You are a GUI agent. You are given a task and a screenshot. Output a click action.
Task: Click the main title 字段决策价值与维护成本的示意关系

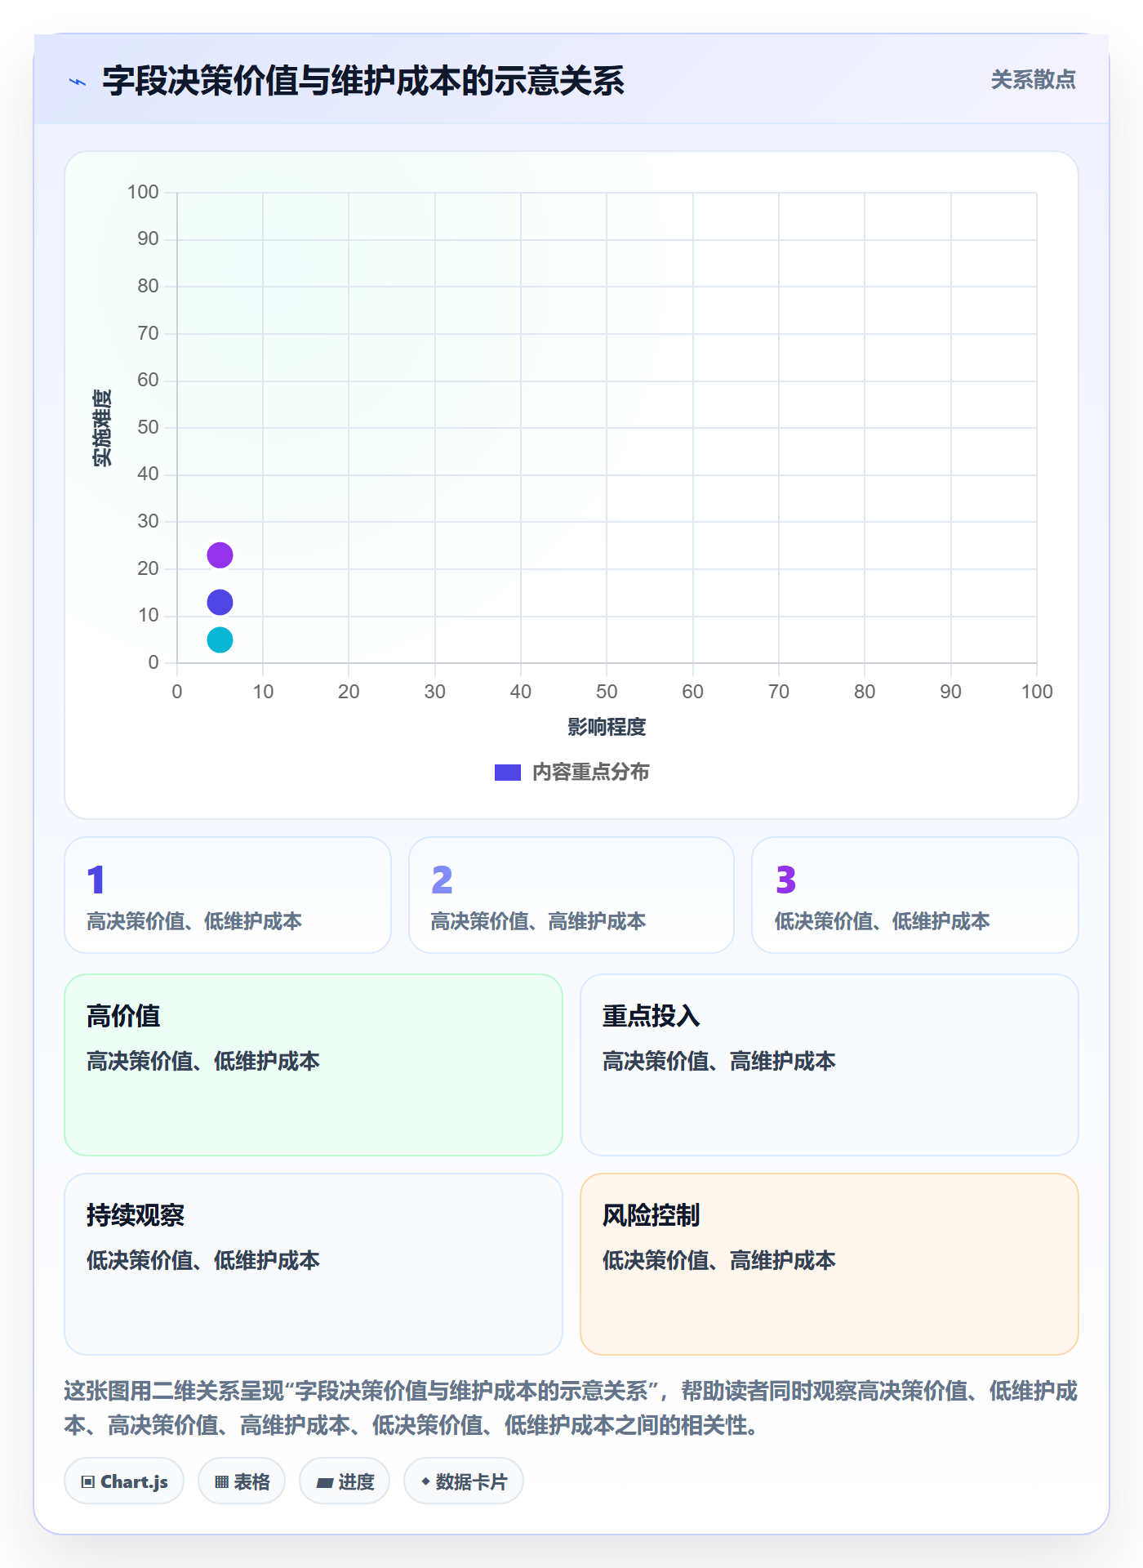[x=363, y=81]
